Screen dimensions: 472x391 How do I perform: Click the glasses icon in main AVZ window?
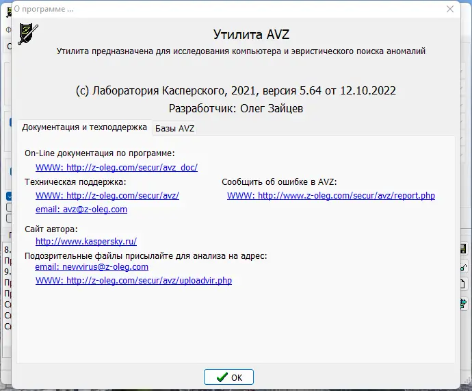[464, 267]
